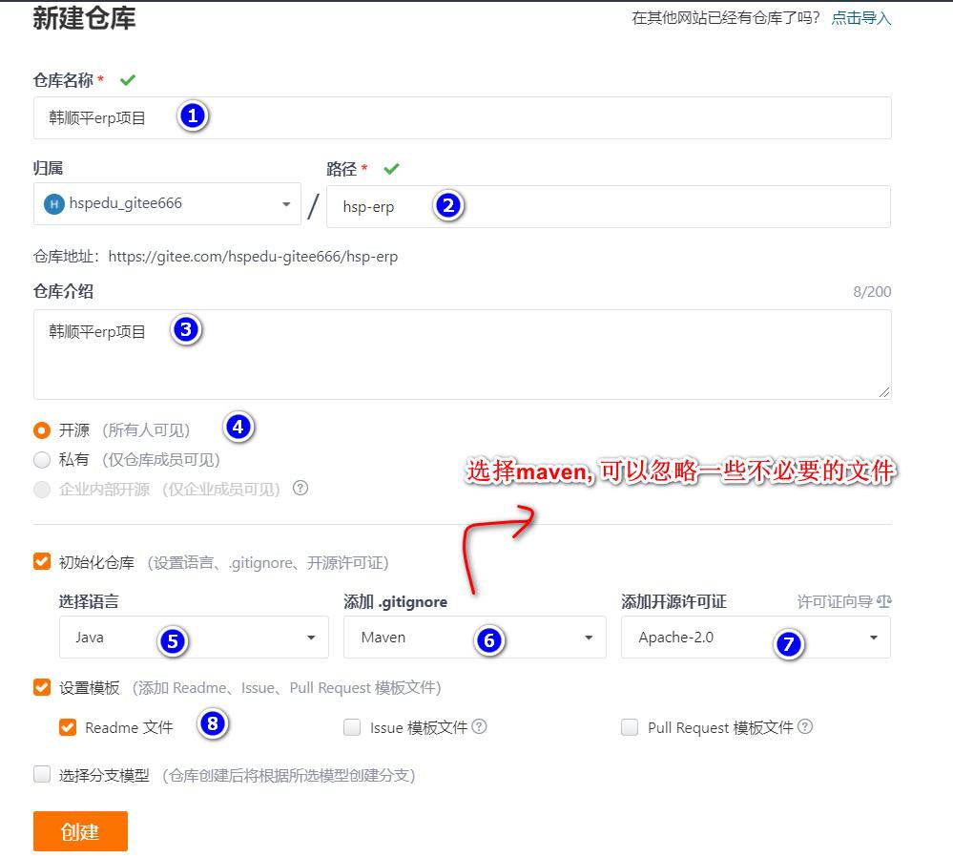The width and height of the screenshot is (953, 858).
Task: Enable the Pull Request 模板文件 checkbox
Action: coord(630,727)
